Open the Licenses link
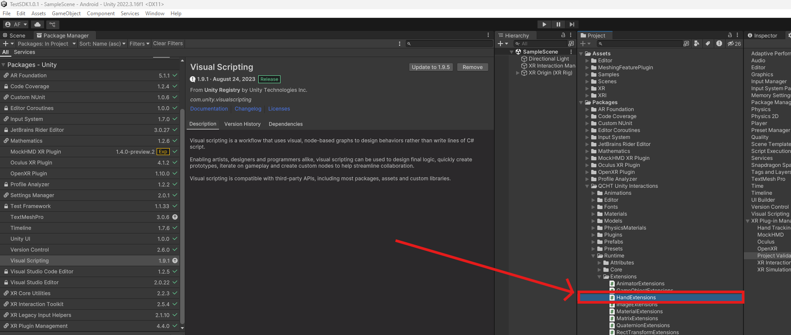791x335 pixels. (279, 109)
